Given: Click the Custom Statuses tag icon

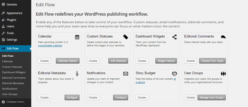Looking at the screenshot, I should click(x=126, y=37).
